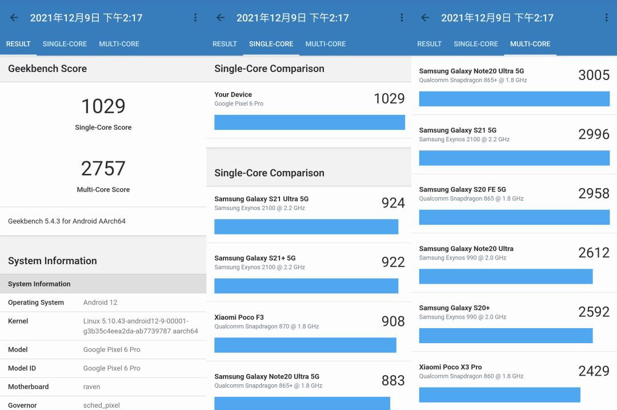Tap back arrow in the middle panel
This screenshot has height=410, width=617.
221,18
